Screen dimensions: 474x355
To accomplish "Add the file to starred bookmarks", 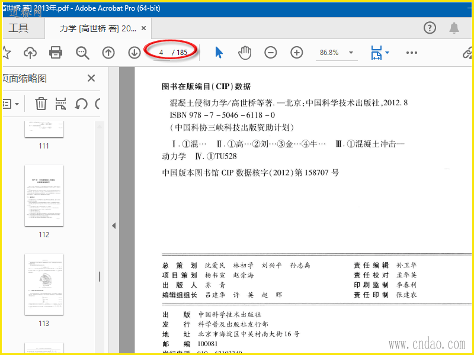I will [x=6, y=53].
